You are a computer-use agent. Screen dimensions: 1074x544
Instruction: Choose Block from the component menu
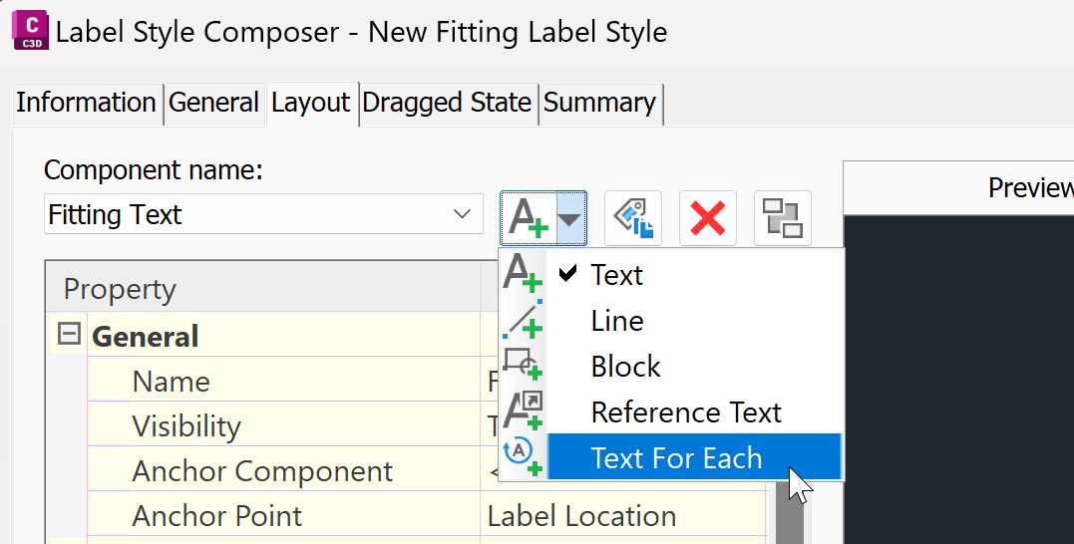[625, 367]
